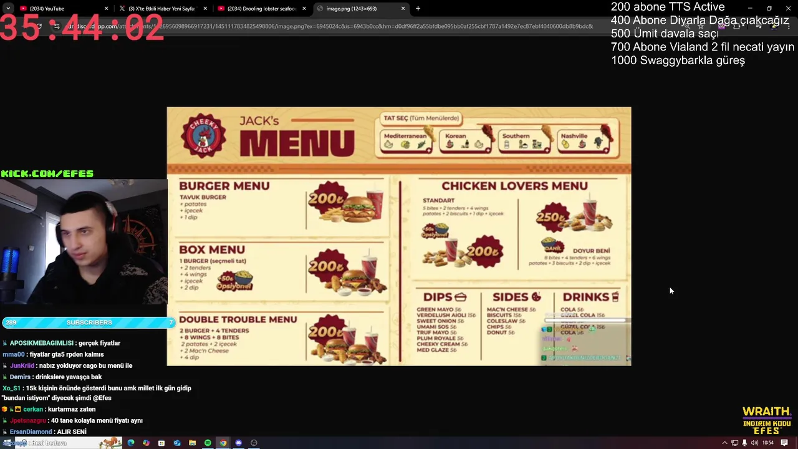Open Discord from the taskbar

238,443
